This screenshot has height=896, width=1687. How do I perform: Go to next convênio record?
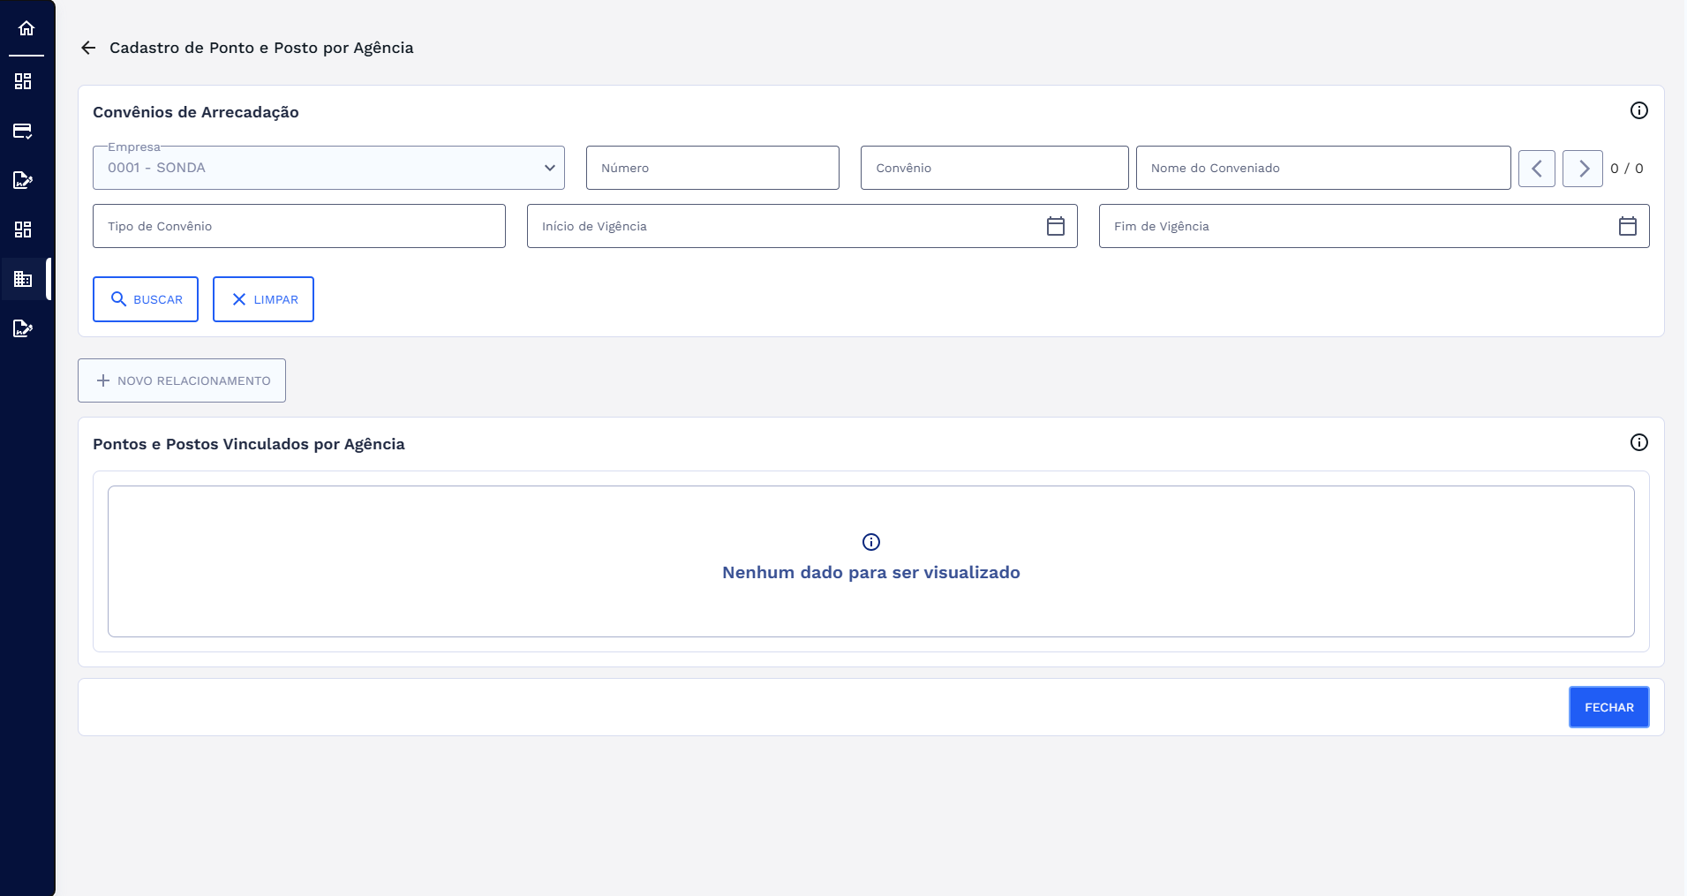pyautogui.click(x=1582, y=169)
